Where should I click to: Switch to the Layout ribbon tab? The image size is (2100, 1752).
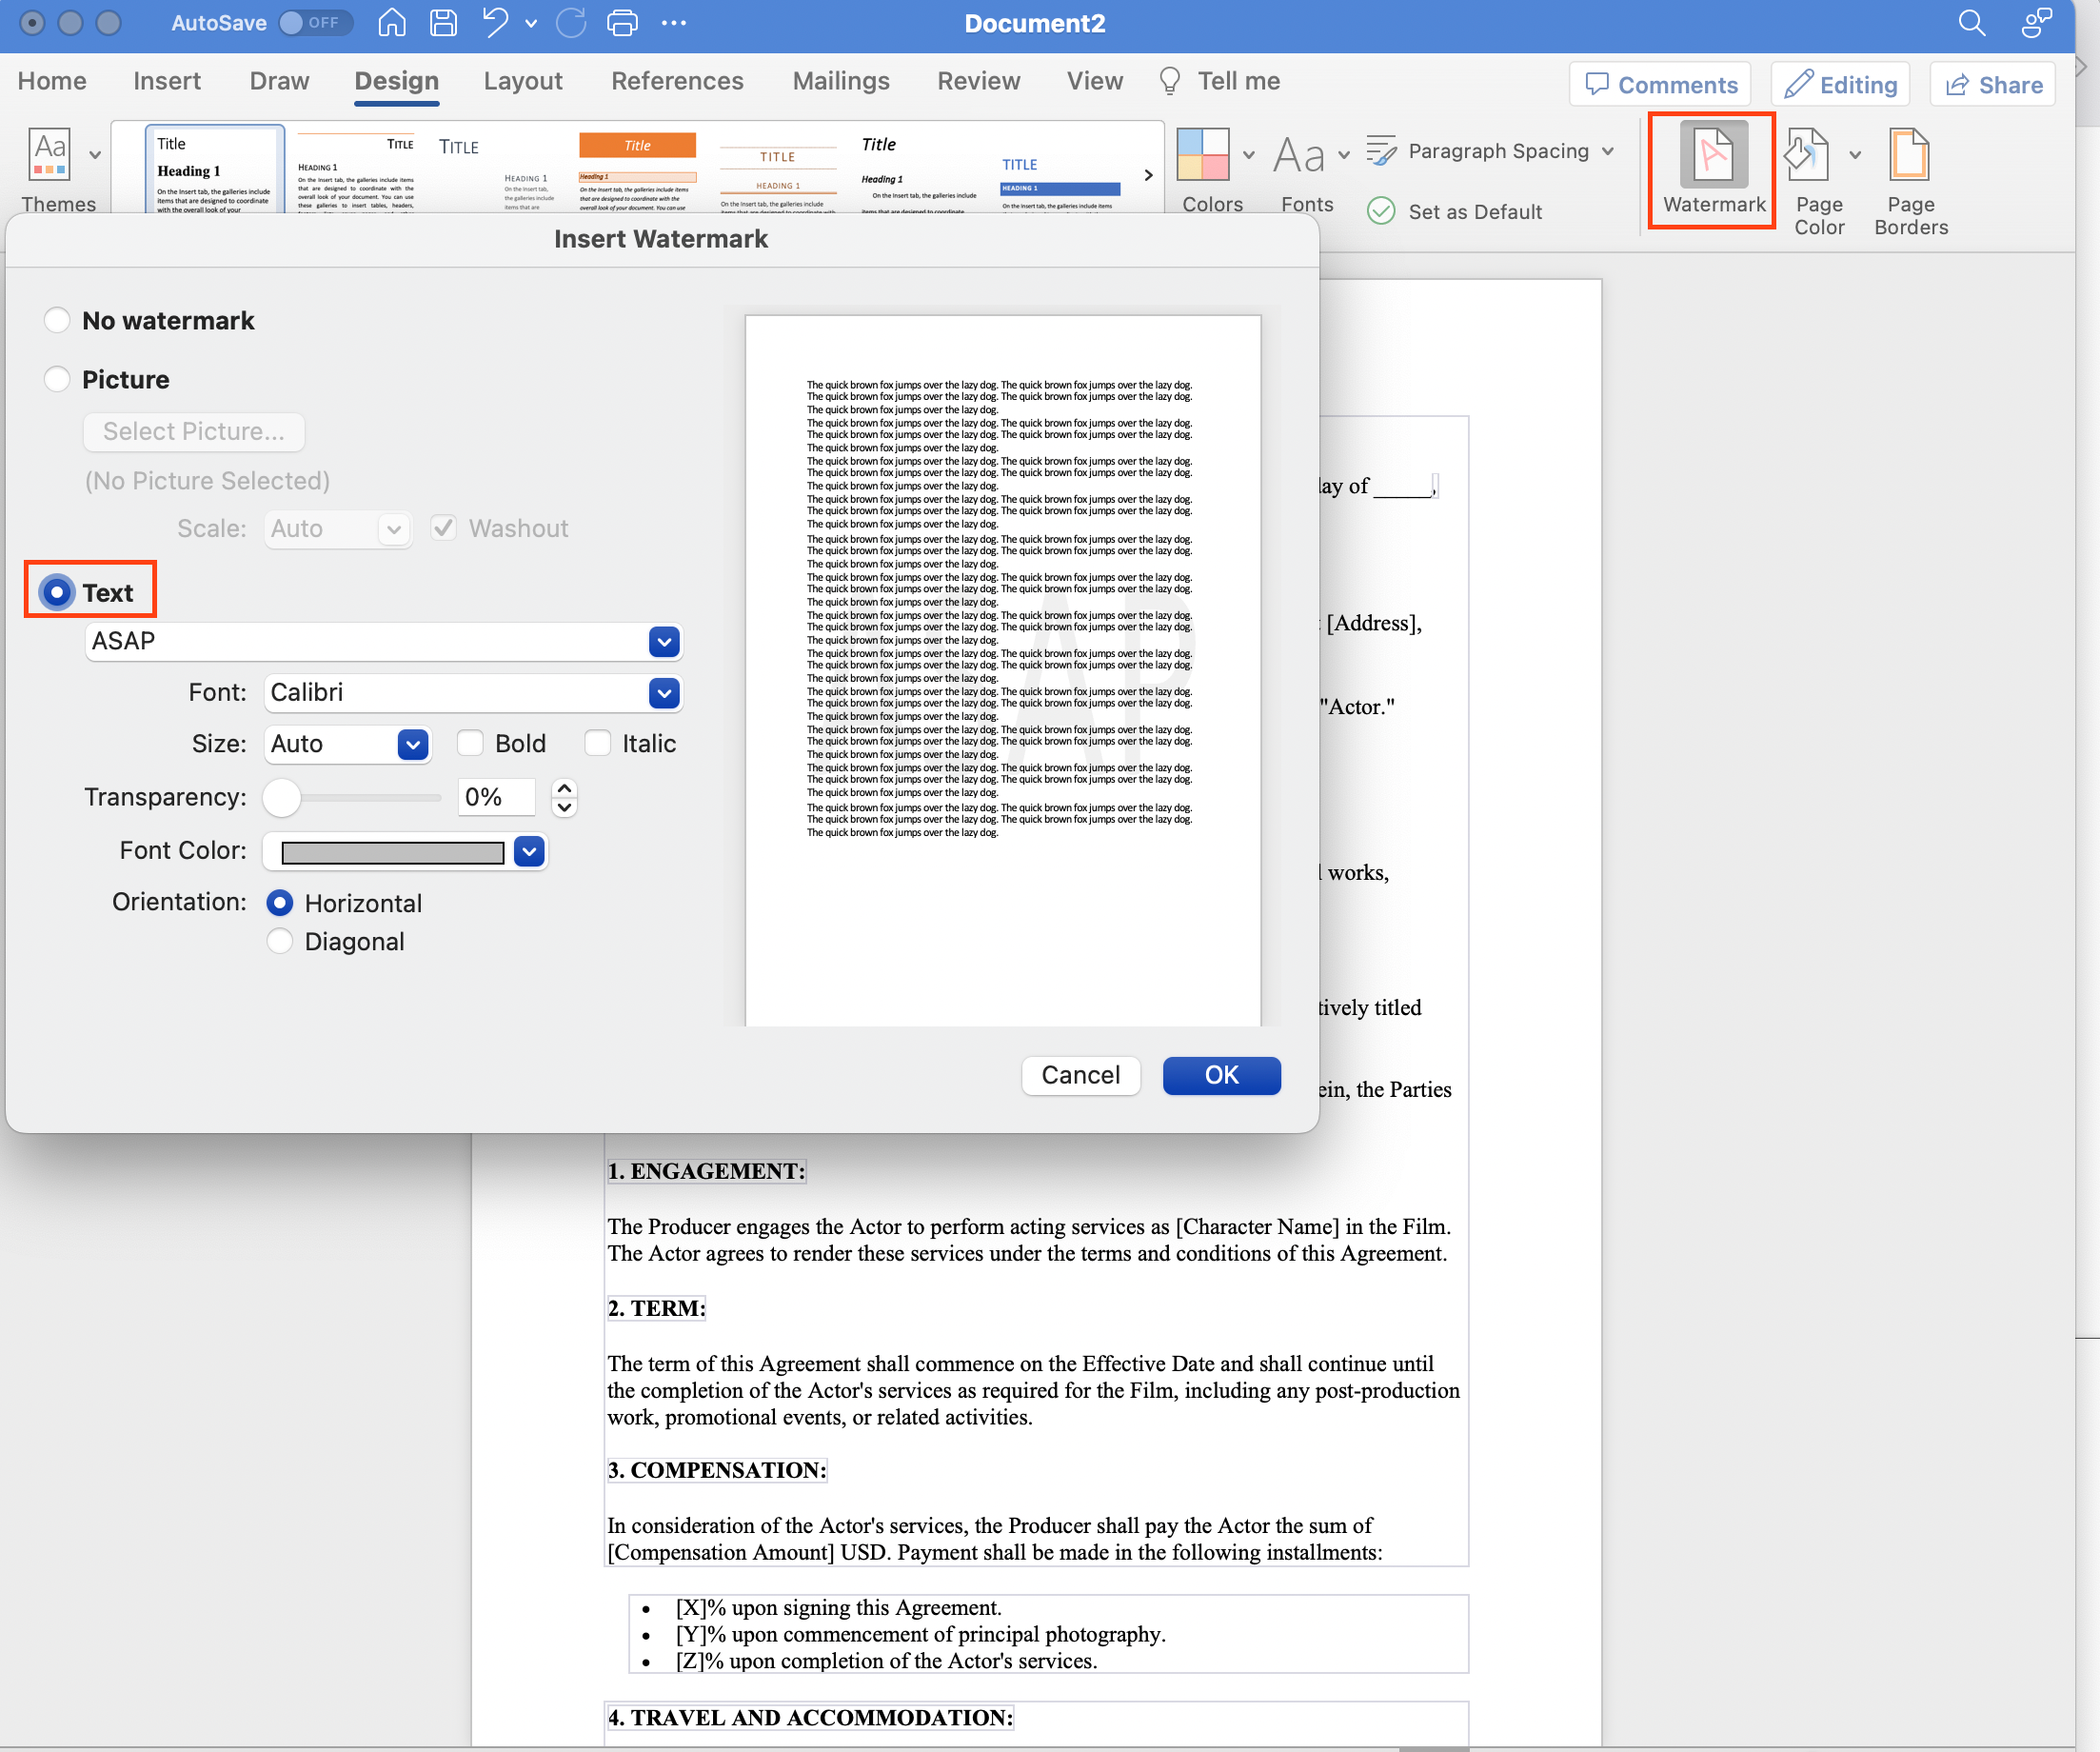524,80
